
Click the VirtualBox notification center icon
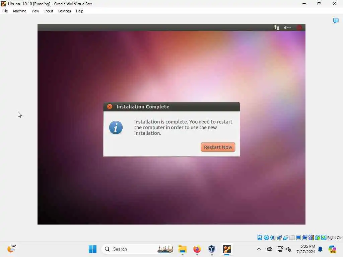tap(336, 20)
